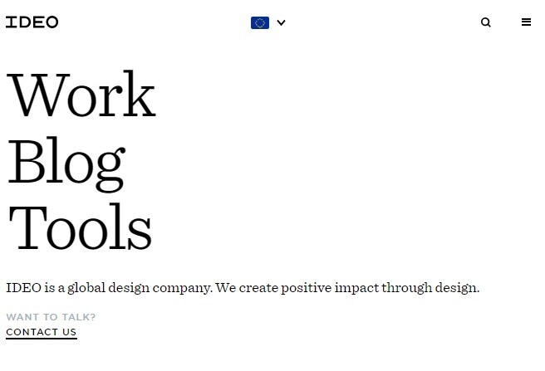This screenshot has width=545, height=371.
Task: Go to the Blog section
Action: click(66, 164)
